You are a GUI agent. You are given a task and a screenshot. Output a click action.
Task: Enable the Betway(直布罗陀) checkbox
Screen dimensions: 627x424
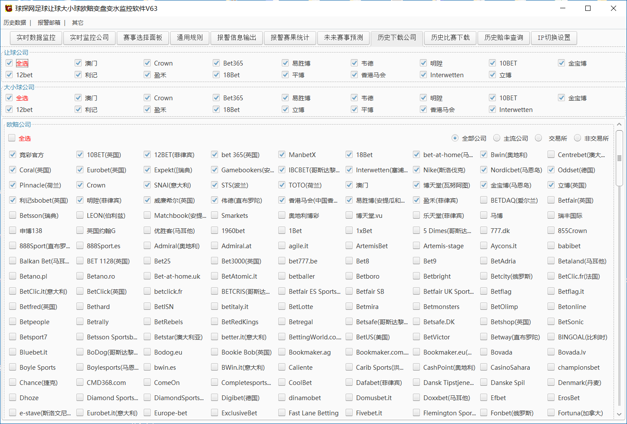(x=484, y=337)
